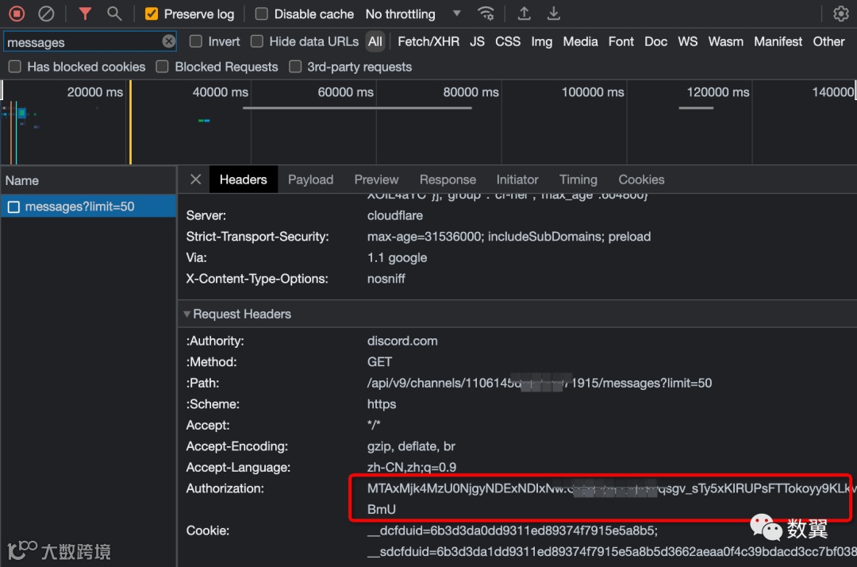This screenshot has height=567, width=857.
Task: Click the 40000 ms timeline marker
Action: [x=220, y=92]
